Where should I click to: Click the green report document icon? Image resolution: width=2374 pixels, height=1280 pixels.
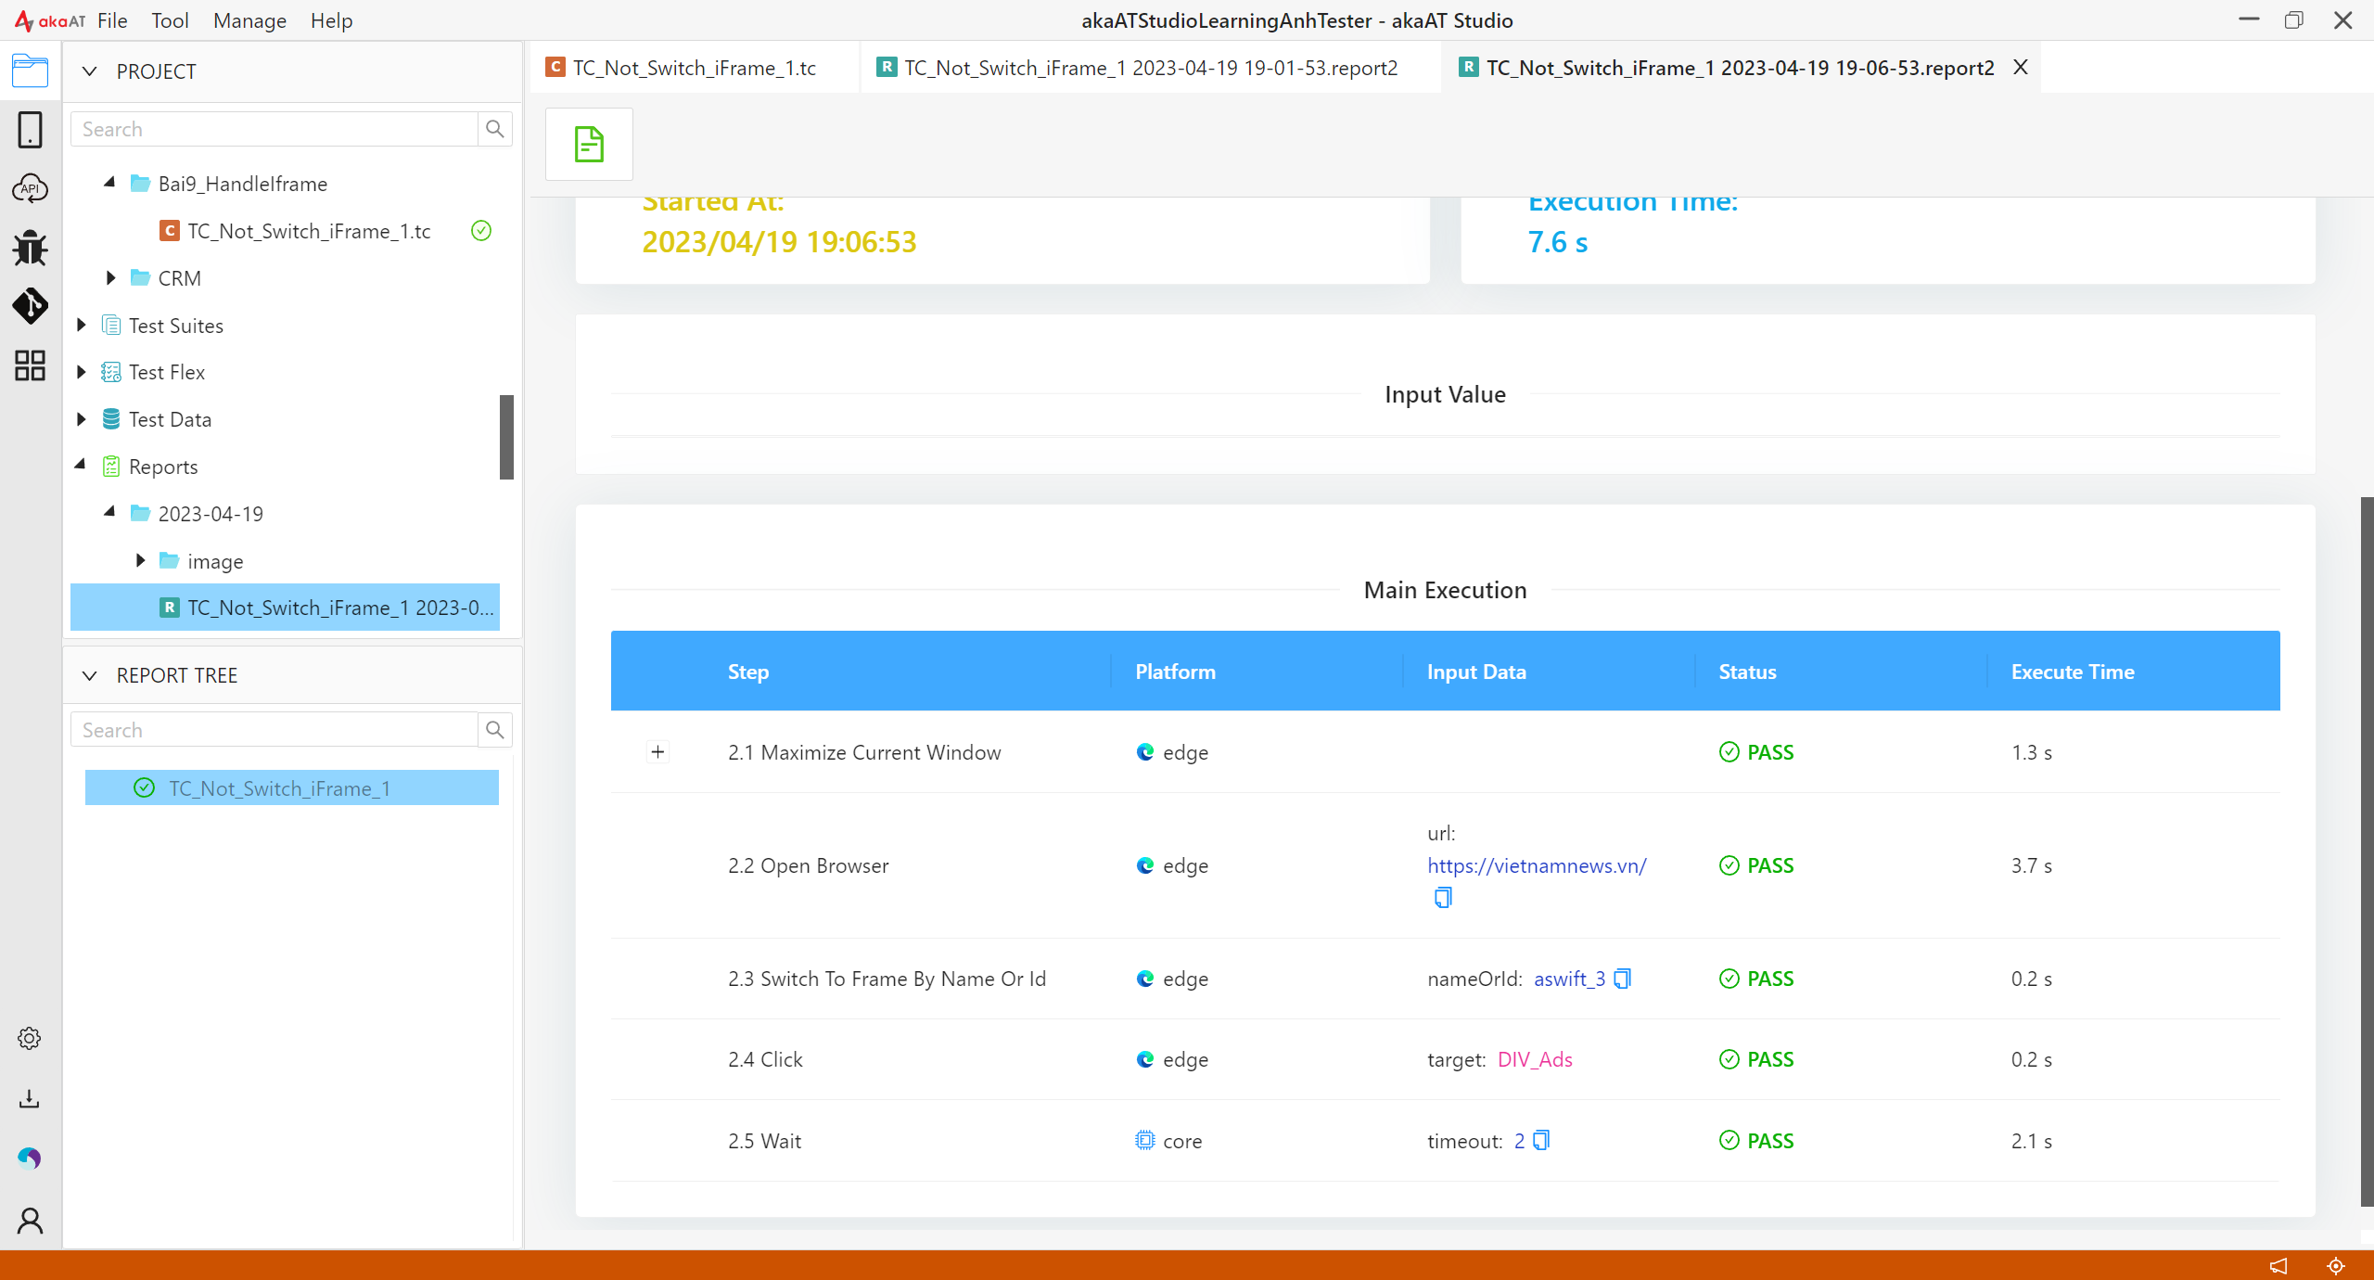pos(589,145)
